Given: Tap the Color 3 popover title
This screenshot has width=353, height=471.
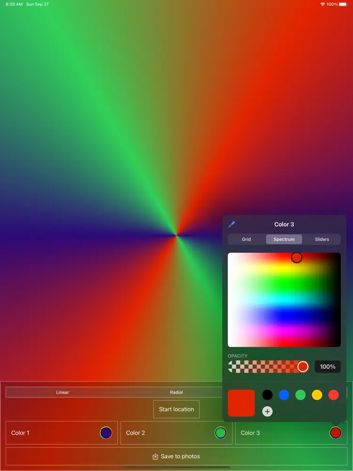Looking at the screenshot, I should 284,224.
